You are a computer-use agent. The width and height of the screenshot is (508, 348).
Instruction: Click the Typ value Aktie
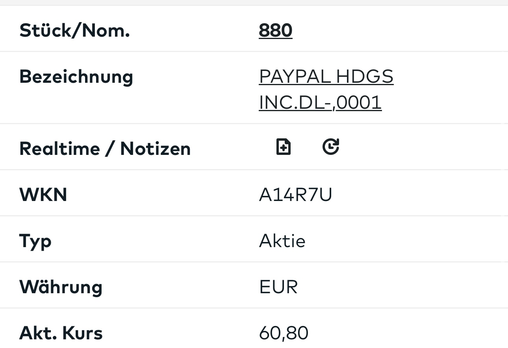[x=282, y=241]
